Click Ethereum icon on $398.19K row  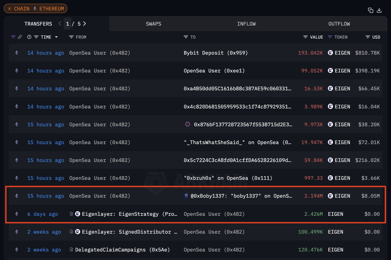(x=17, y=71)
